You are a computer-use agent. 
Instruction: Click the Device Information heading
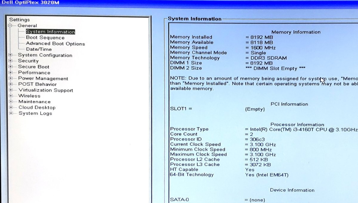(x=292, y=190)
